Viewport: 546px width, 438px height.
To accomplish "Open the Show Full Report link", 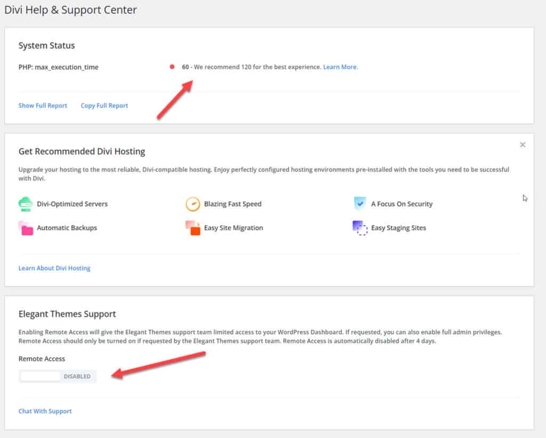I will pyautogui.click(x=43, y=106).
